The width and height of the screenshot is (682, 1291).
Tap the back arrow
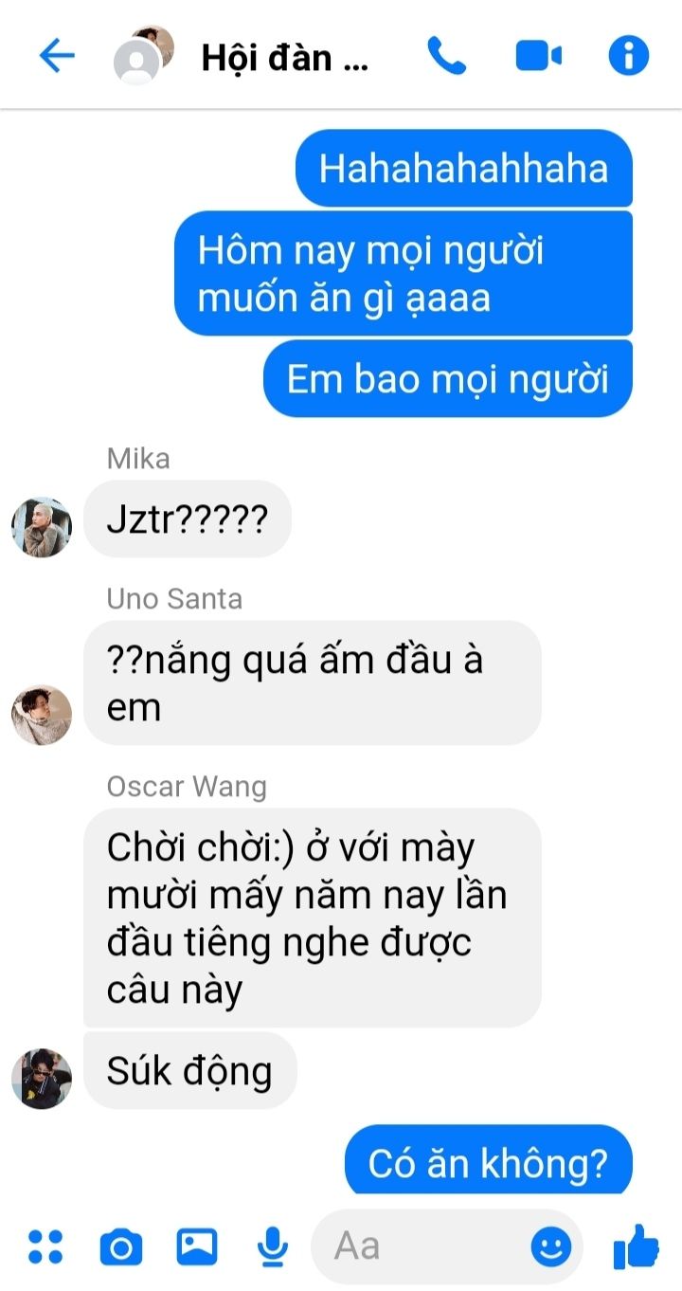coord(56,57)
